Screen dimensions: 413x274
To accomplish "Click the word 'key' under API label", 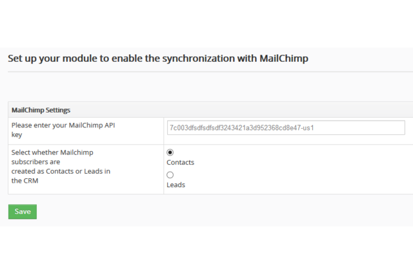I will (x=17, y=134).
